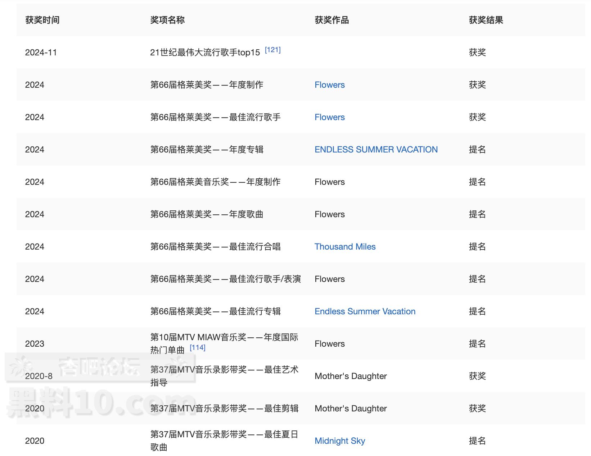Select the 获奖时间 column header
Image resolution: width=591 pixels, height=456 pixels.
tap(42, 20)
